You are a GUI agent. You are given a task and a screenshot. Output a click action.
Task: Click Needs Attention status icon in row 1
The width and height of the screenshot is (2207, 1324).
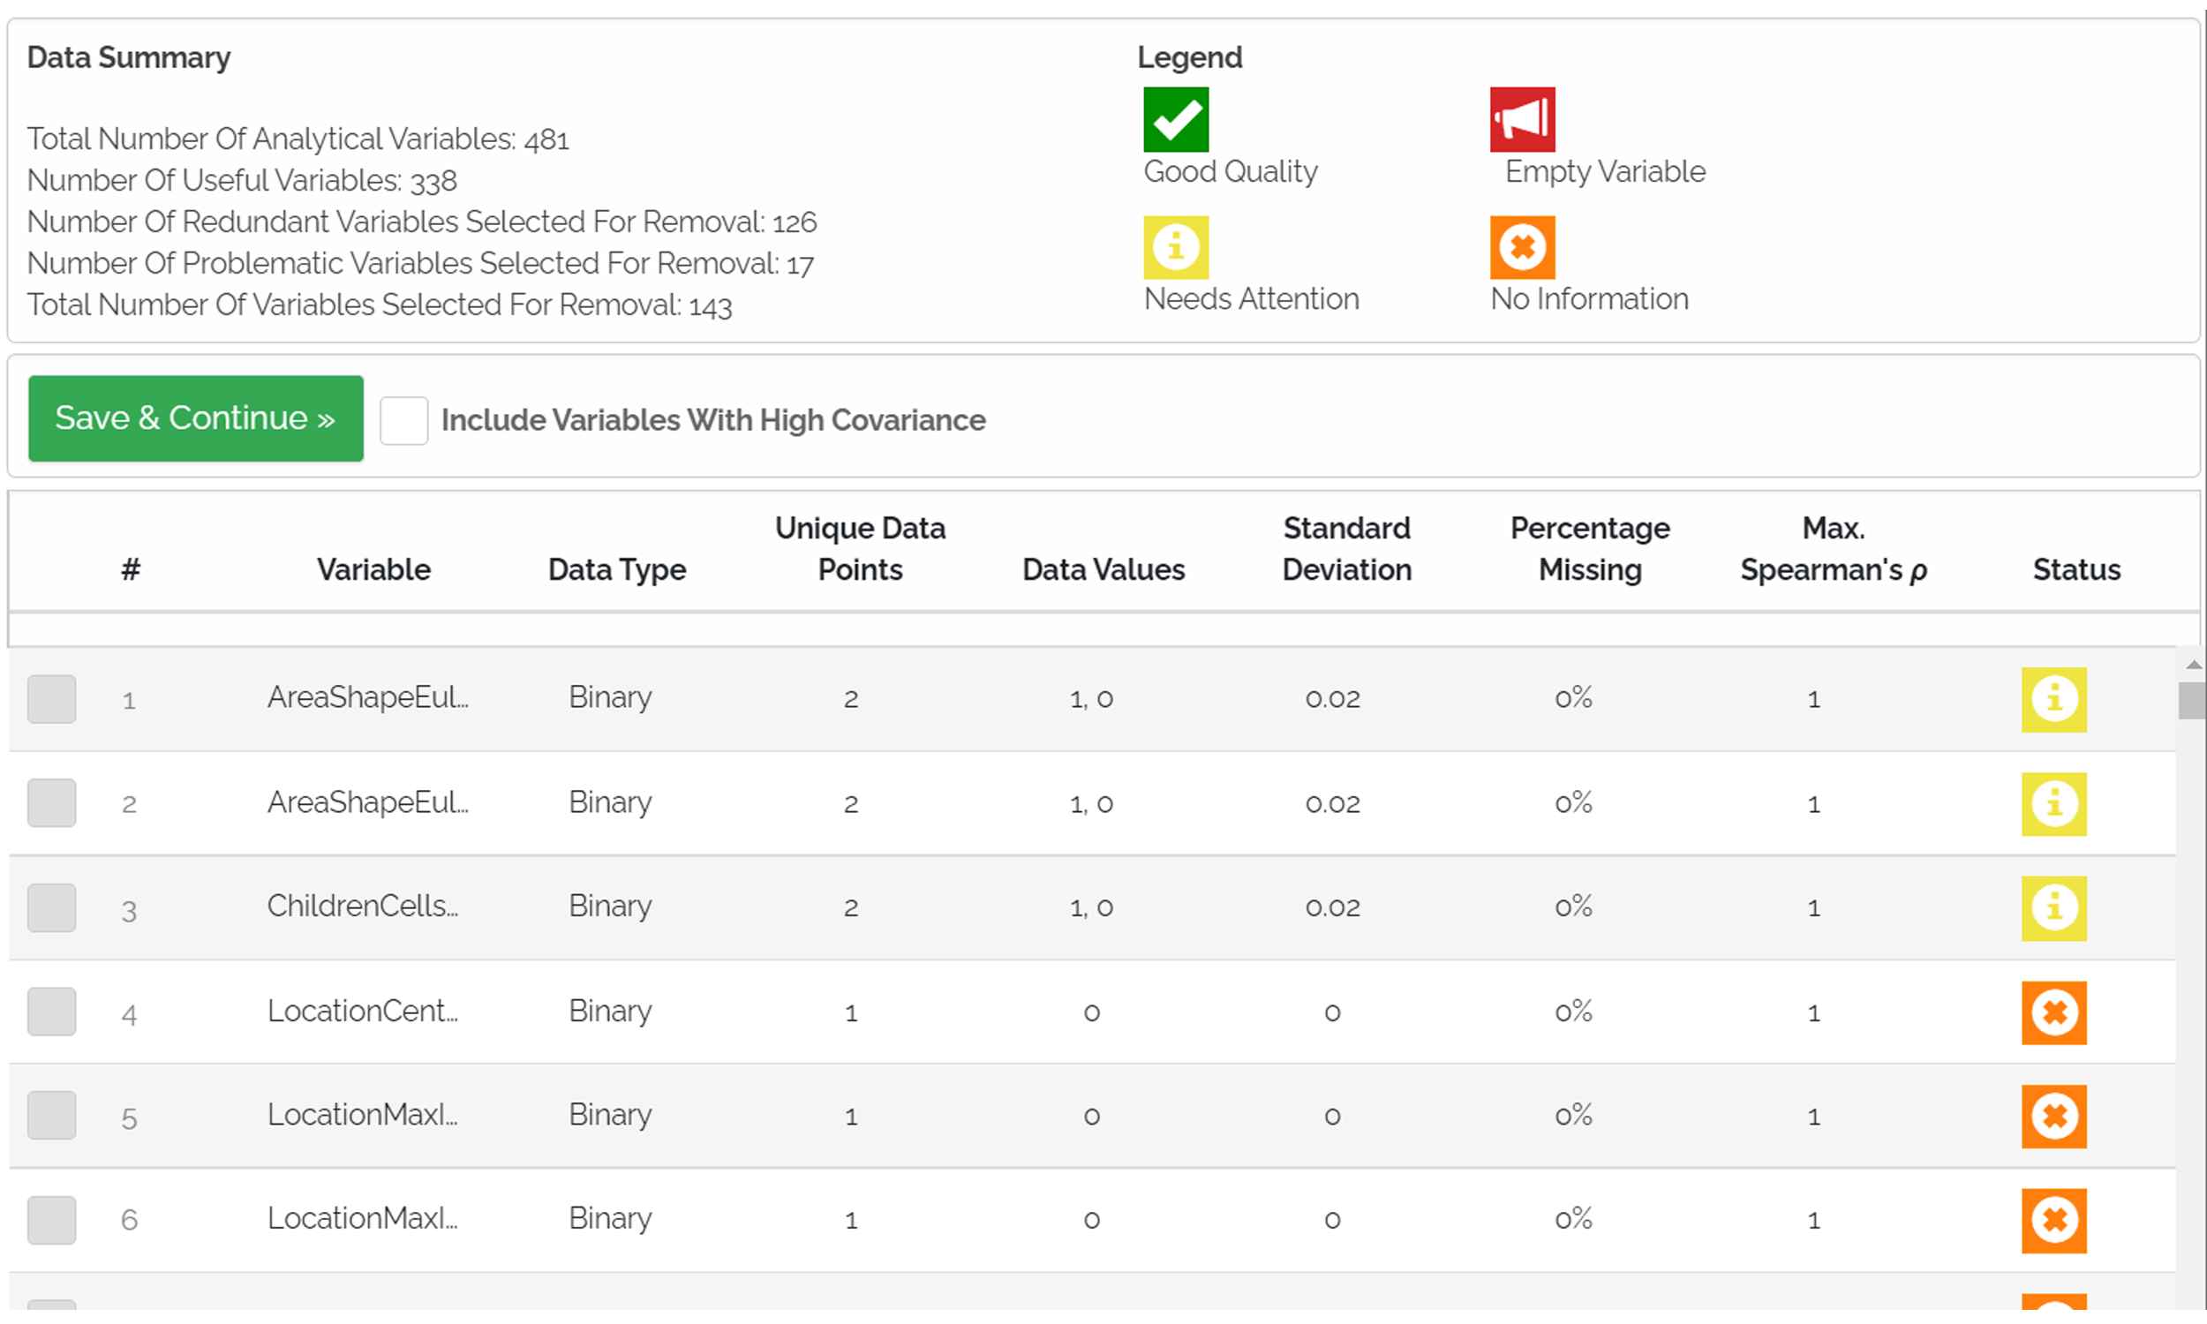tap(2053, 698)
